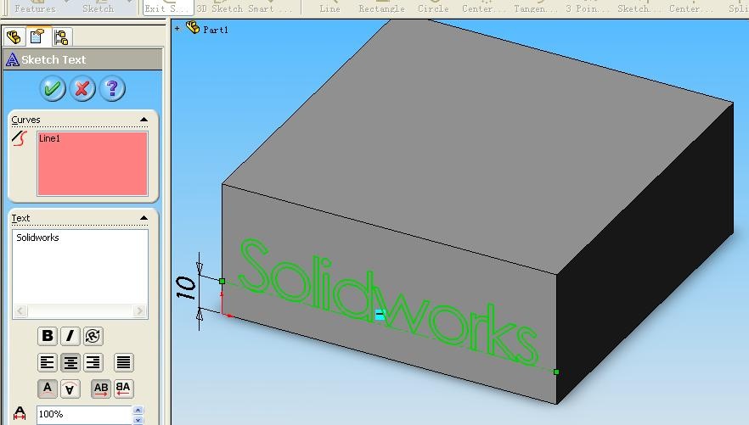The width and height of the screenshot is (749, 425).
Task: Select the Tangent Arc tool
Action: [x=536, y=8]
